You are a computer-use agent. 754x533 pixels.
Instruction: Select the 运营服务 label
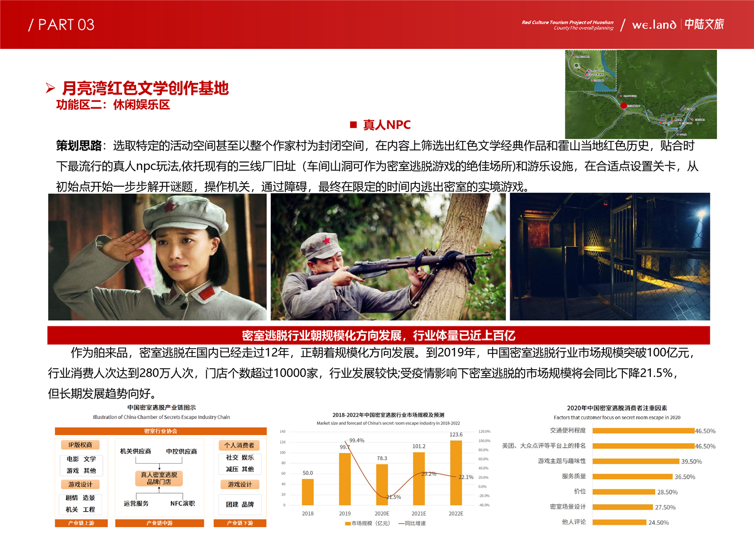[x=136, y=504]
